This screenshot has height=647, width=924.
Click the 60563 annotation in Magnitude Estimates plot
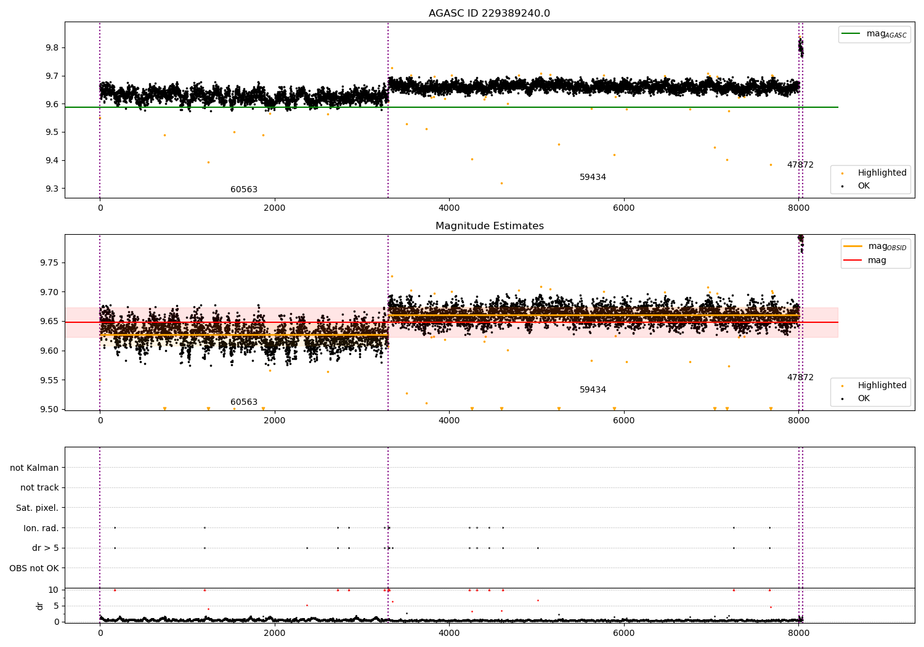[x=244, y=402]
